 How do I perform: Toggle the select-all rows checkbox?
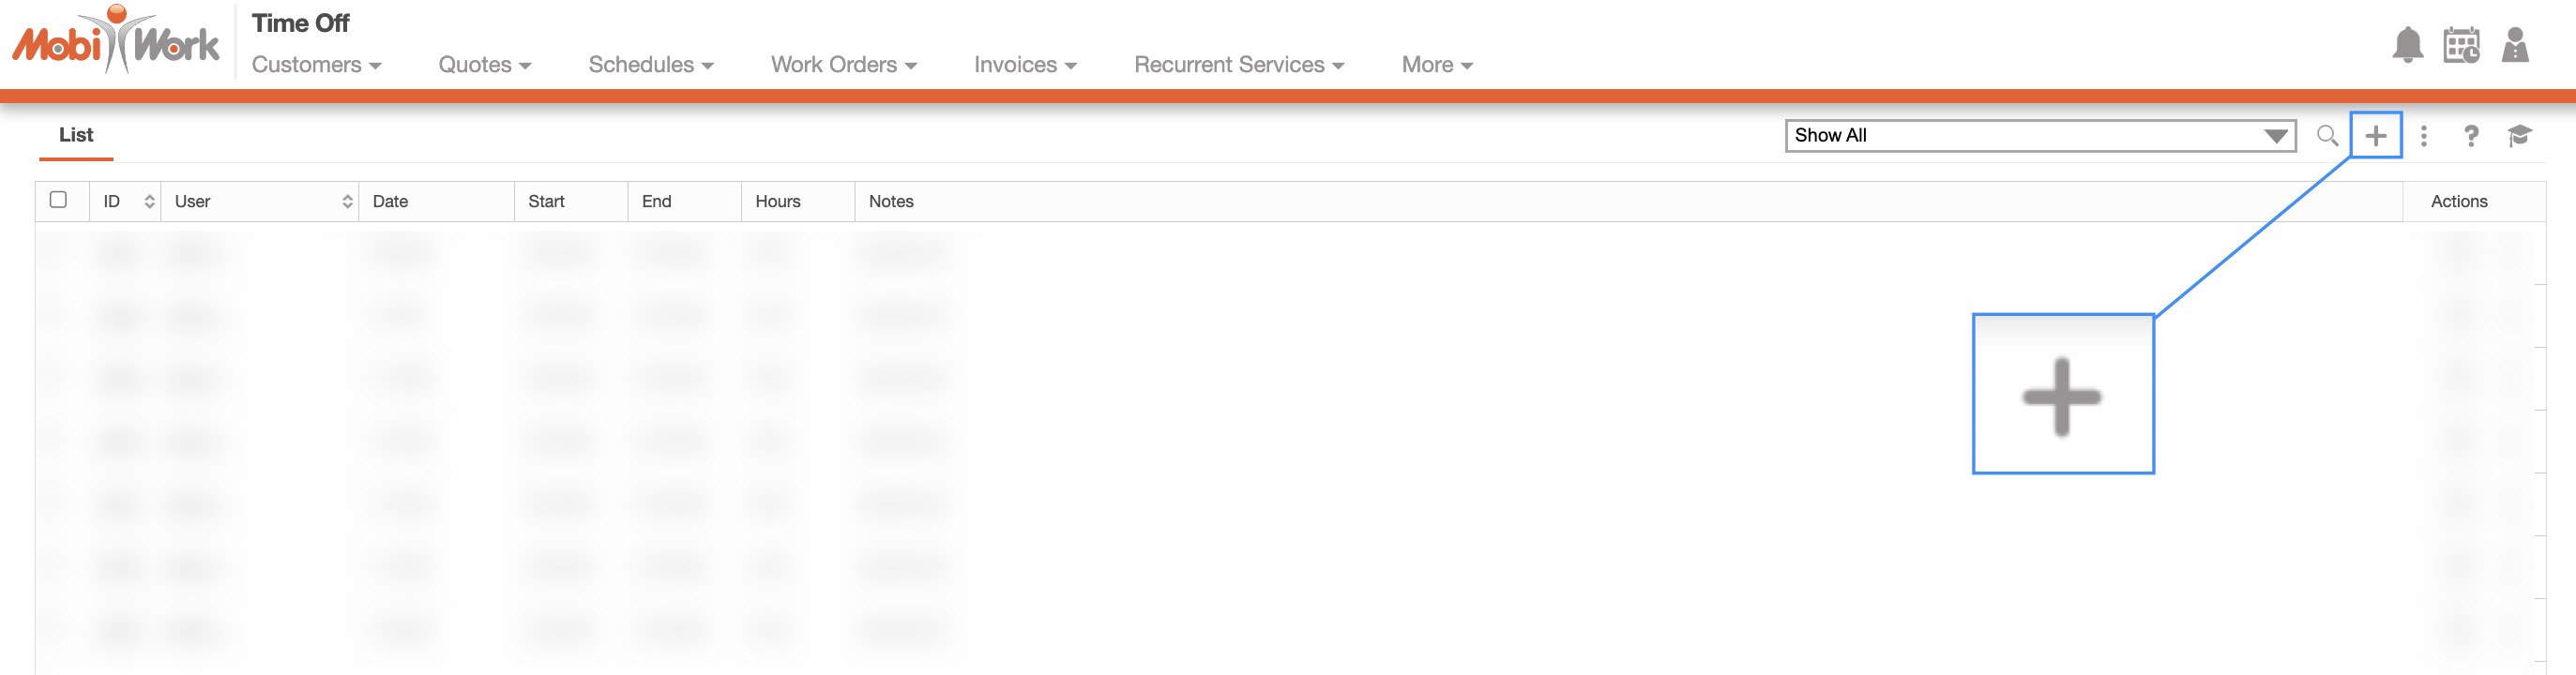59,200
